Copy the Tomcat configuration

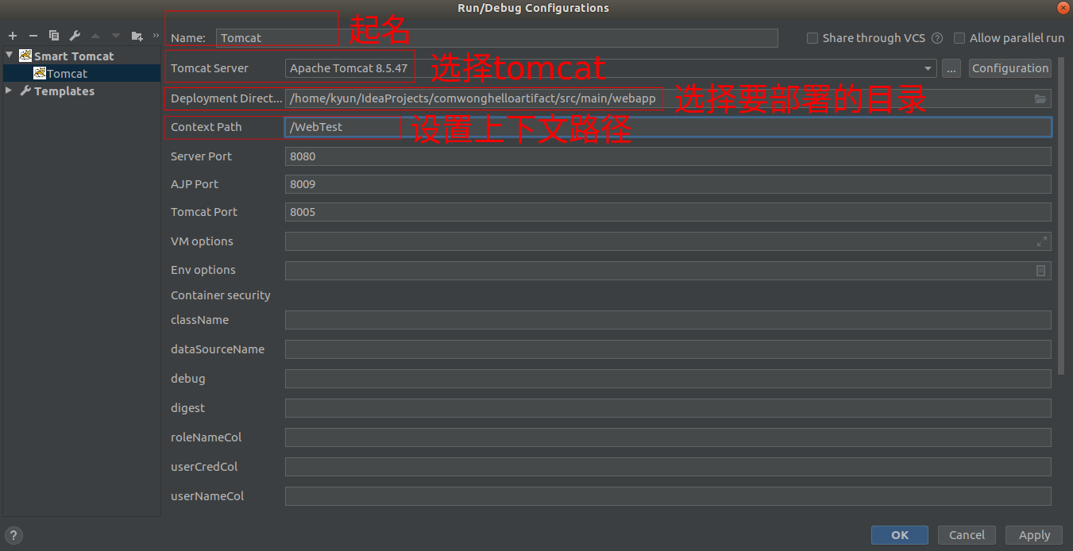[x=54, y=36]
